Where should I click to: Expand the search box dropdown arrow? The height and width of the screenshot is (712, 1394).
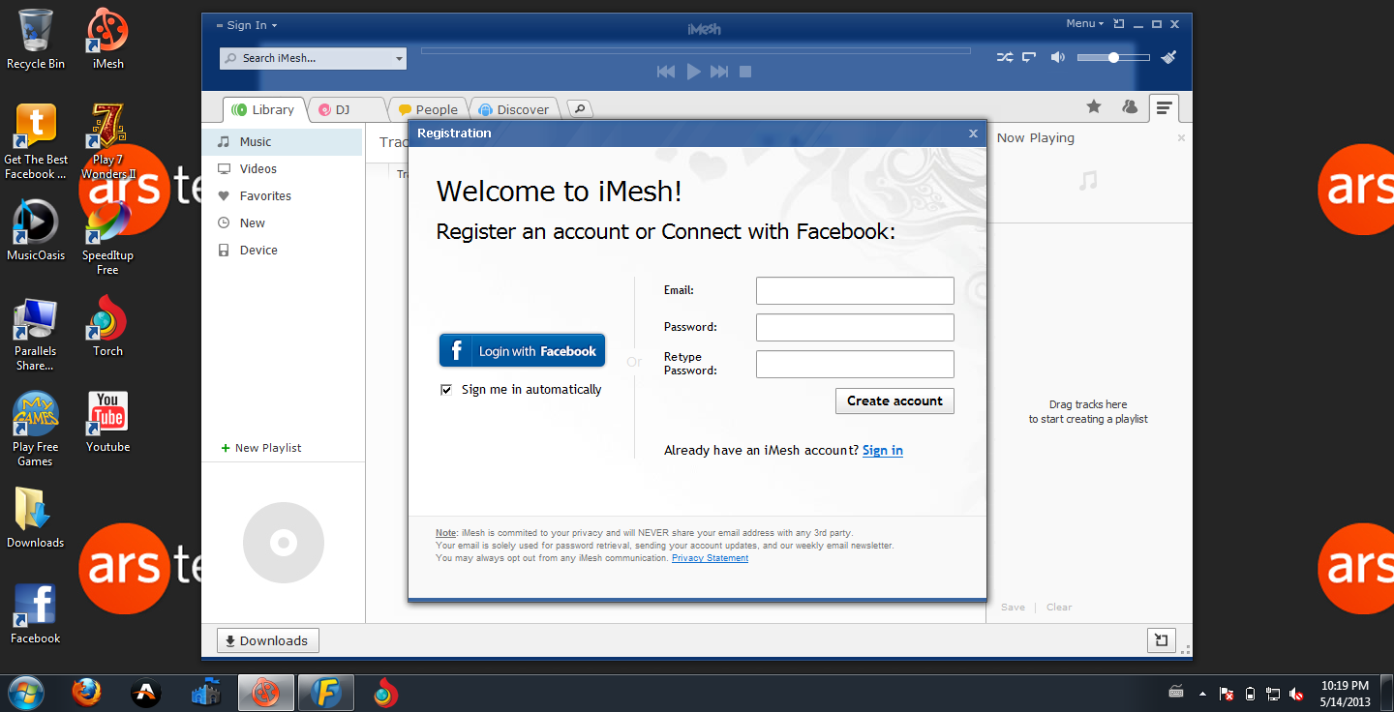coord(399,59)
